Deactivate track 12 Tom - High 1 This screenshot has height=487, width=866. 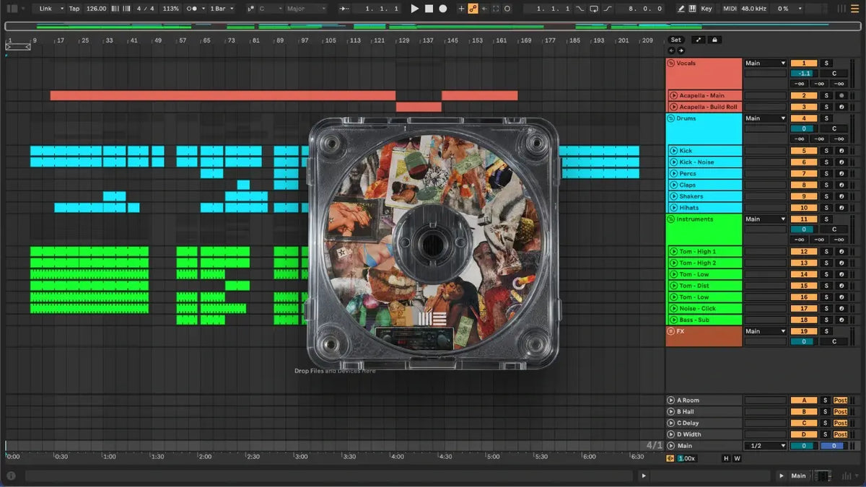point(803,252)
